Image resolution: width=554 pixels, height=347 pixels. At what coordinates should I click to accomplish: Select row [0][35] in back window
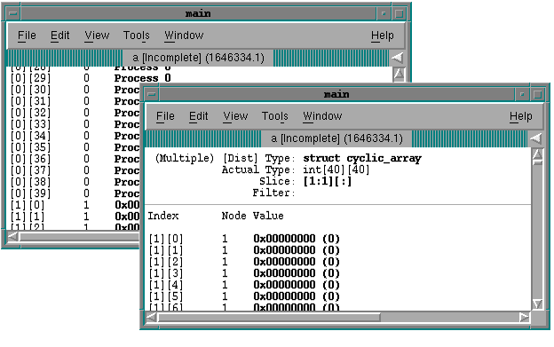click(x=75, y=147)
